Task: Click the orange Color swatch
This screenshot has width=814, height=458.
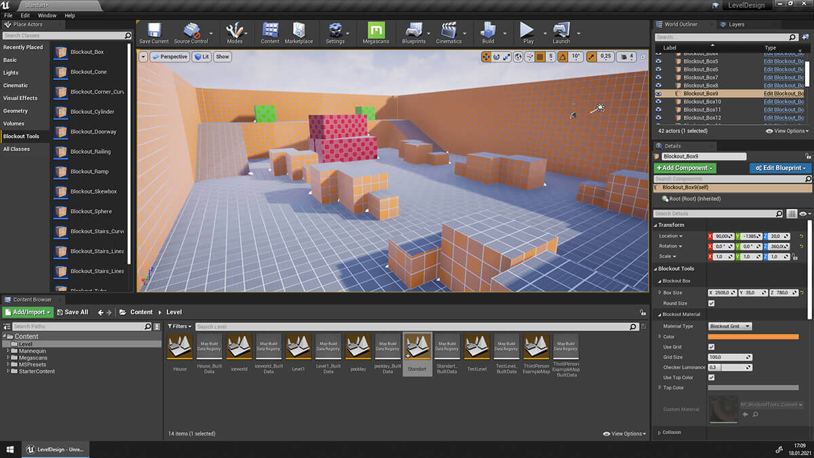Action: [753, 337]
